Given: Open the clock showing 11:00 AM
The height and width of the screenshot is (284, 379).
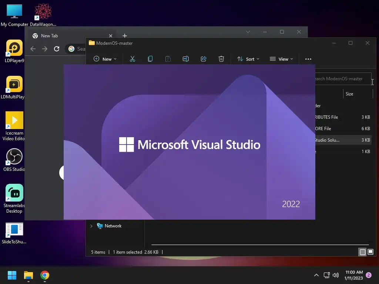Looking at the screenshot, I should click(354, 275).
